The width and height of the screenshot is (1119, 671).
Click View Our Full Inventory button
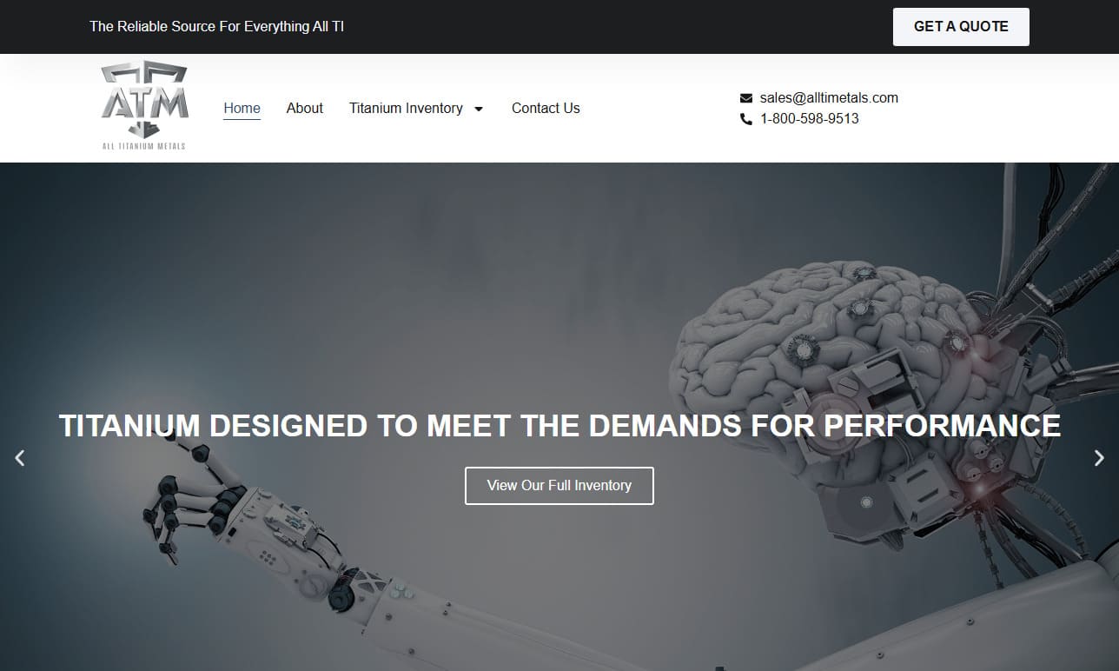coord(559,486)
